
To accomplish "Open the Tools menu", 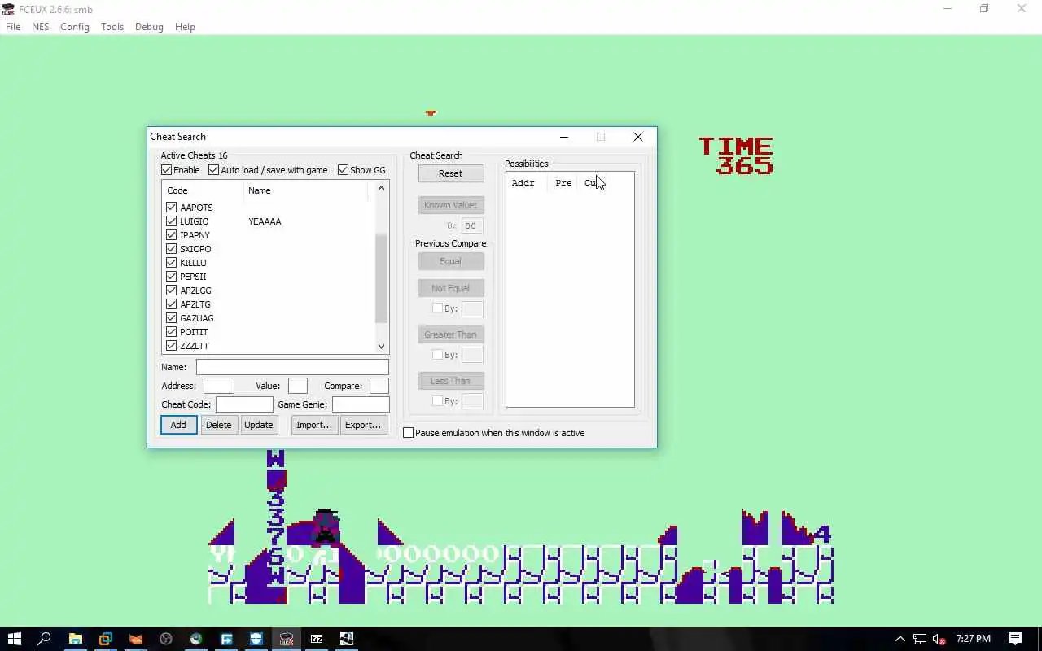I will click(112, 27).
